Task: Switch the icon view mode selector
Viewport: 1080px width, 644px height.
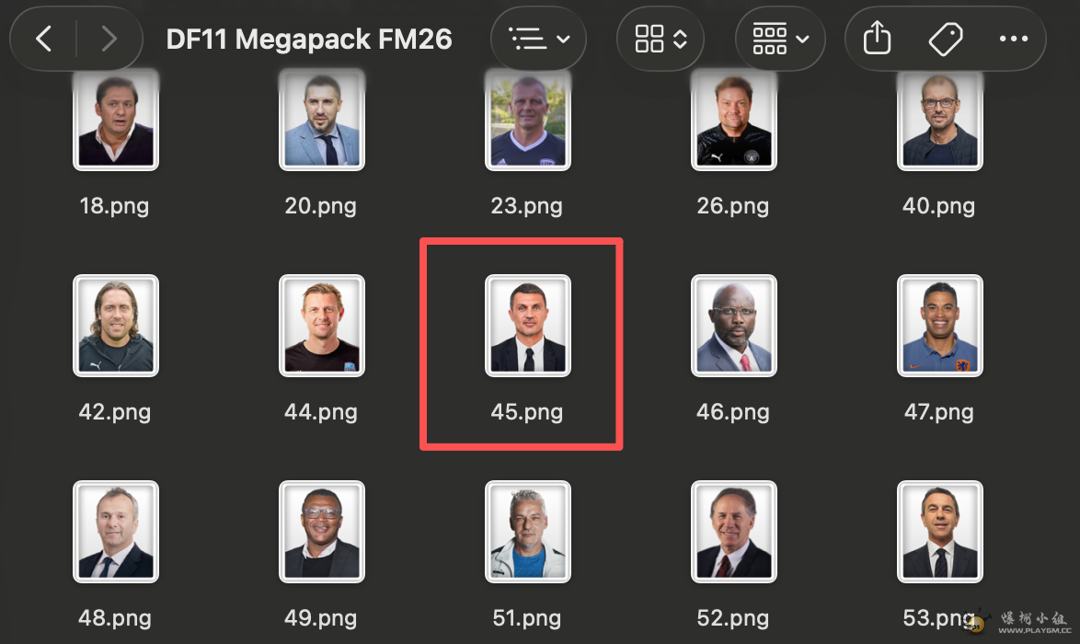Action: point(661,39)
